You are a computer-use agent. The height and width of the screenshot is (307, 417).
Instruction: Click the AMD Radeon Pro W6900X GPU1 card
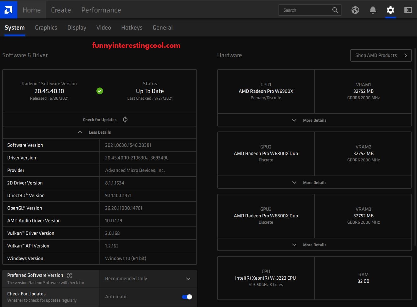266,91
